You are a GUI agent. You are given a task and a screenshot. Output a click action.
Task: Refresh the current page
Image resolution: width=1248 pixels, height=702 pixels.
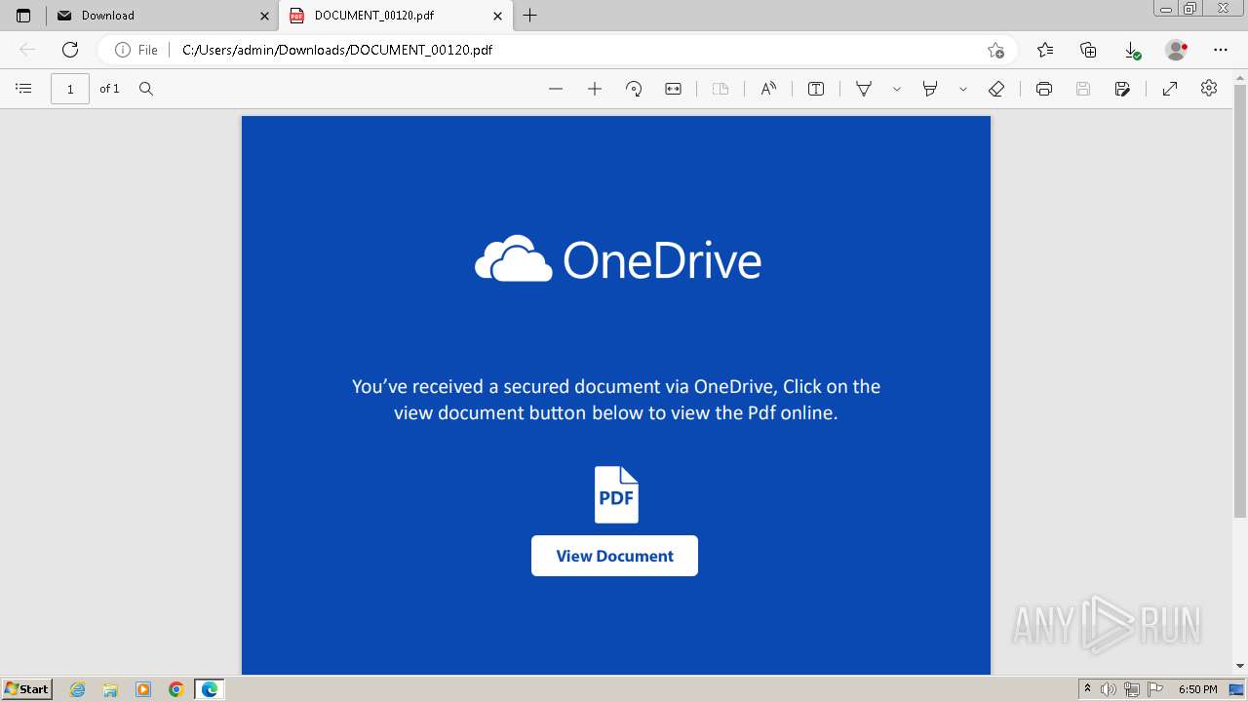(70, 50)
